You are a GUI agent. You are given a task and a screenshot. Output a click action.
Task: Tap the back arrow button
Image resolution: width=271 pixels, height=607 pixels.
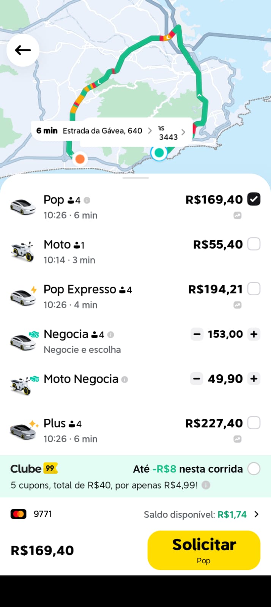(x=23, y=50)
